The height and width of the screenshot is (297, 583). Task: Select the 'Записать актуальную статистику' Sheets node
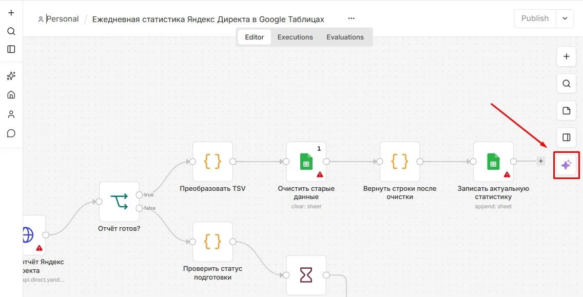coord(493,162)
